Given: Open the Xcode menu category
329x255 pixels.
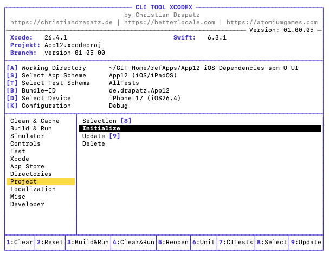Looking at the screenshot, I should point(20,159).
